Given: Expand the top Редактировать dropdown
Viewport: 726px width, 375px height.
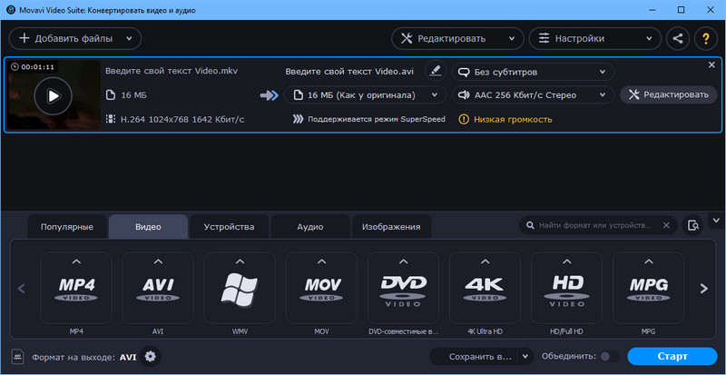Looking at the screenshot, I should 512,38.
